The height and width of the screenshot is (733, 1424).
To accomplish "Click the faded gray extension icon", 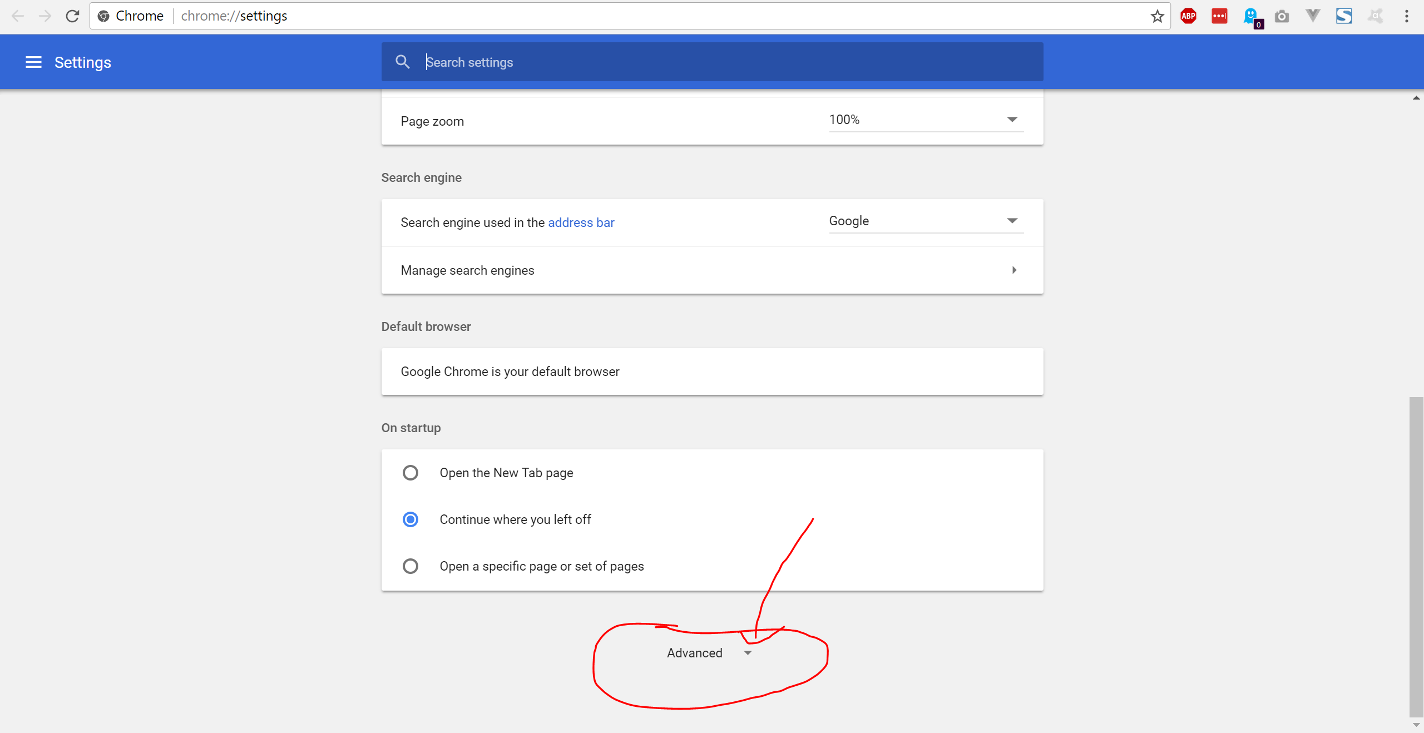I will point(1376,16).
